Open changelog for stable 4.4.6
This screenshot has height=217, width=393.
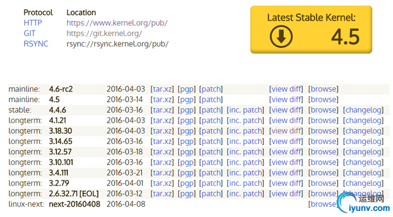tap(363, 110)
